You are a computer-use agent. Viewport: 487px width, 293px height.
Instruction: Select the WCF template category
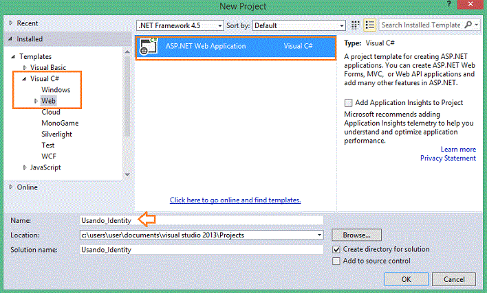(x=49, y=156)
